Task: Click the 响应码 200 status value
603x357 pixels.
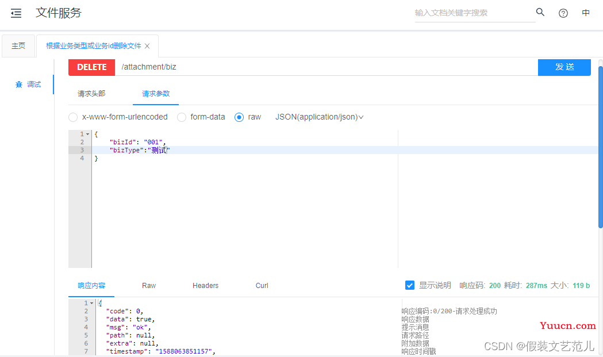Action: [x=495, y=286]
